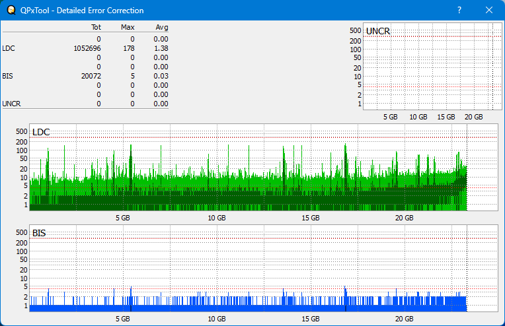
Task: Select the BIS total value 20072
Action: (91, 76)
